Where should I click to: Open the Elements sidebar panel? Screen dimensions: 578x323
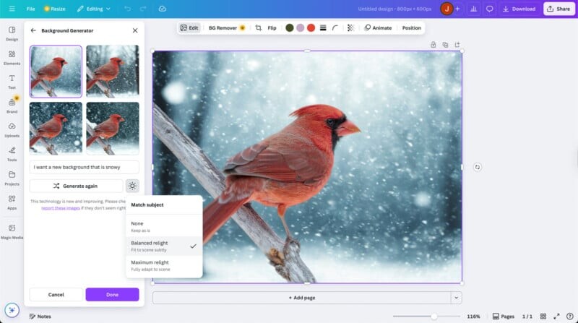tap(12, 57)
